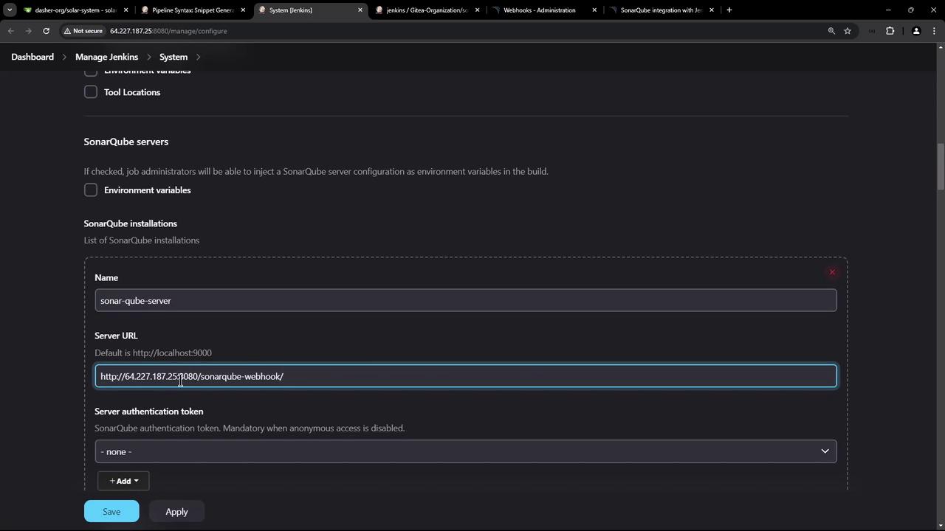
Task: Close the jenkins / Gitea-Organization tab
Action: pos(477,10)
